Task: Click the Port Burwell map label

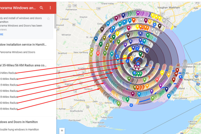Action: 75,120
